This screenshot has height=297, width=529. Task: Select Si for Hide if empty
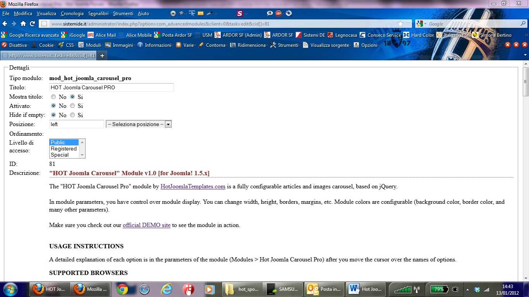[x=72, y=115]
